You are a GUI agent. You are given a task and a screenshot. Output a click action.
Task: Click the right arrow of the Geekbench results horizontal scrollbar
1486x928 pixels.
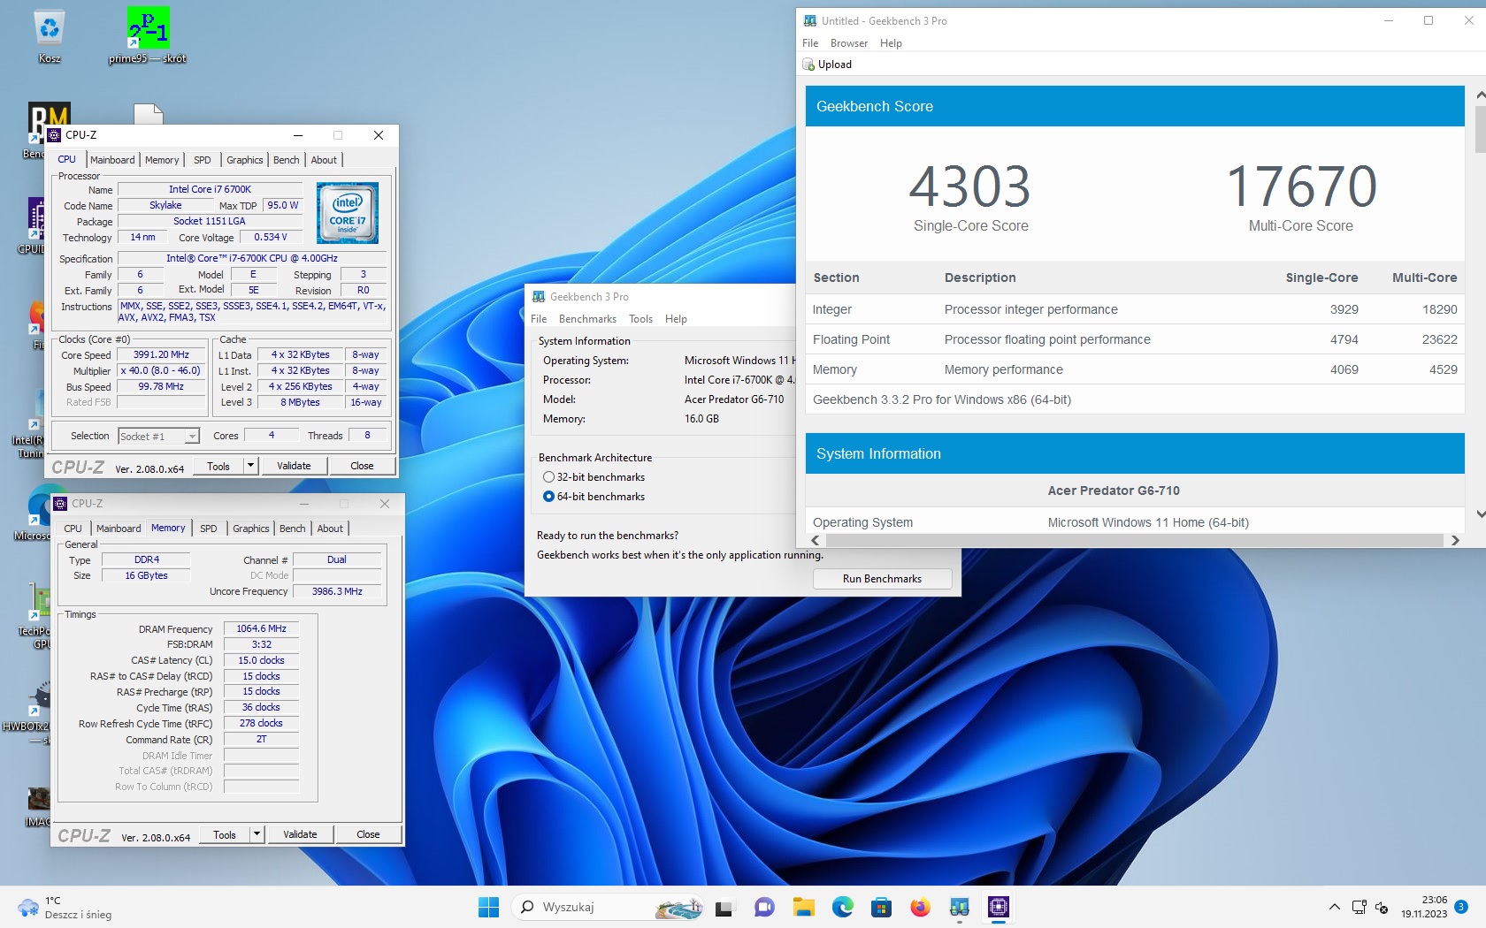(1455, 540)
